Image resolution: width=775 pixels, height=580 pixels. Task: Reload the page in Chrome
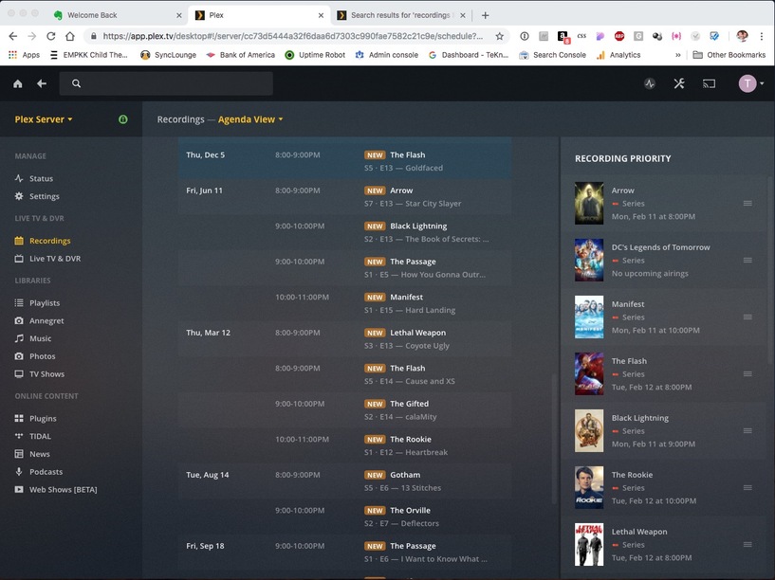[x=51, y=36]
